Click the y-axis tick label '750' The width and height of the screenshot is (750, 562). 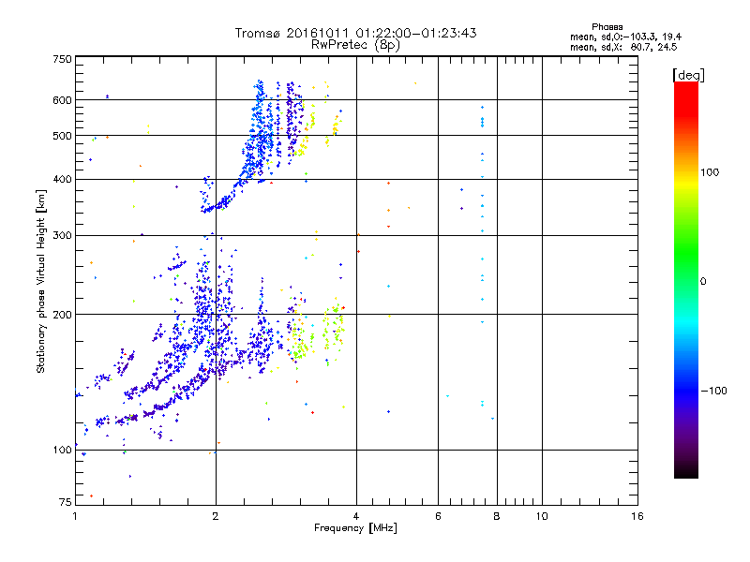pyautogui.click(x=62, y=59)
